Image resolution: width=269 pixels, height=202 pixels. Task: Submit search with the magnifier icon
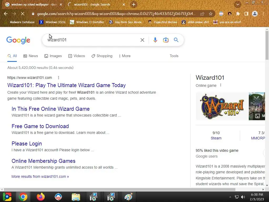pyautogui.click(x=176, y=40)
